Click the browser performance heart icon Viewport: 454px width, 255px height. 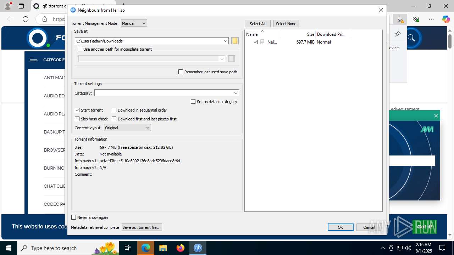pyautogui.click(x=416, y=19)
